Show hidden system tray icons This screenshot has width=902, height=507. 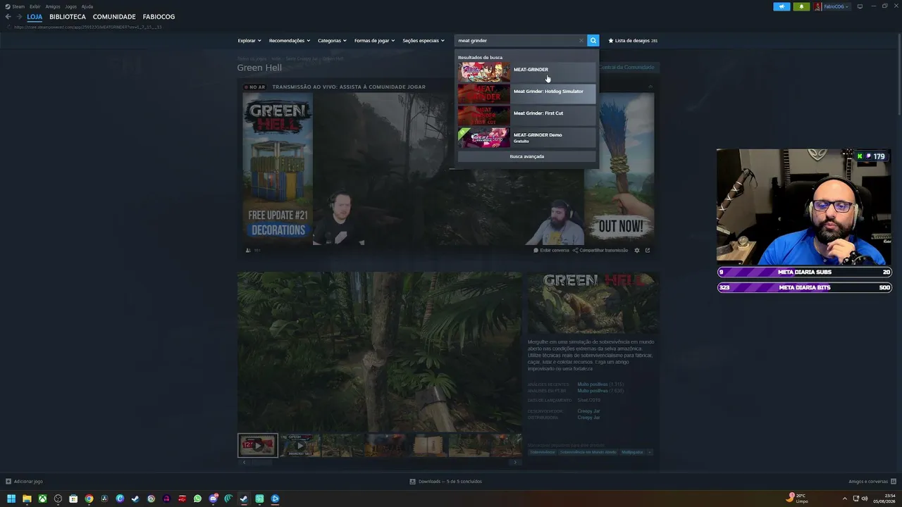pyautogui.click(x=845, y=499)
